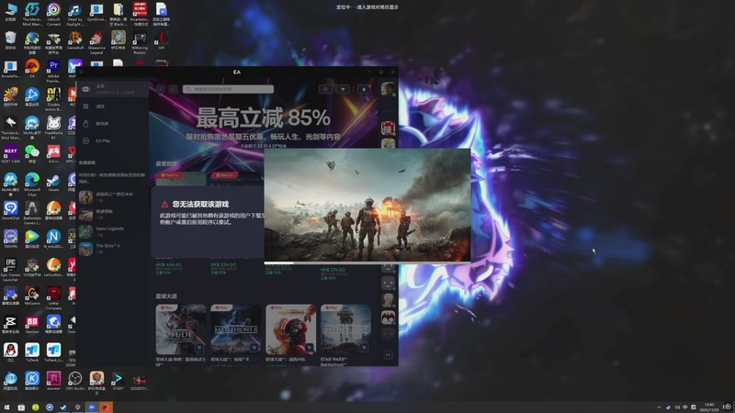Open the Recycle Bin on desktop
The image size is (735, 413).
point(10,40)
